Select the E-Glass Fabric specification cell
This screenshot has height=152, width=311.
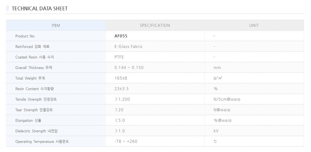[128, 47]
